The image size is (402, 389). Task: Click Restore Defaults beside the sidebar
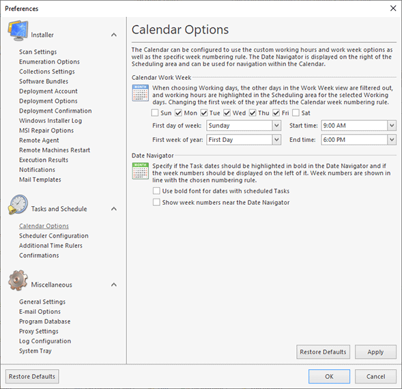click(32, 377)
